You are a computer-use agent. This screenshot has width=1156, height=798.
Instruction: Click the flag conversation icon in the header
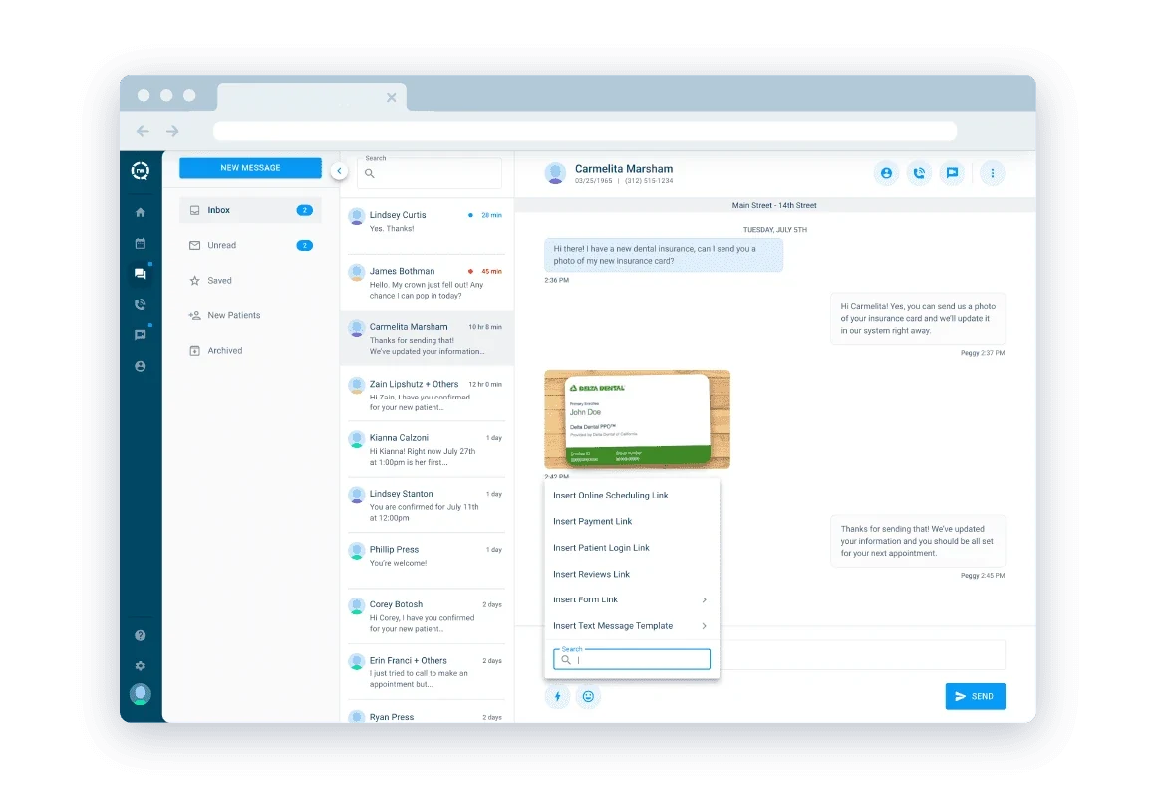coord(953,174)
